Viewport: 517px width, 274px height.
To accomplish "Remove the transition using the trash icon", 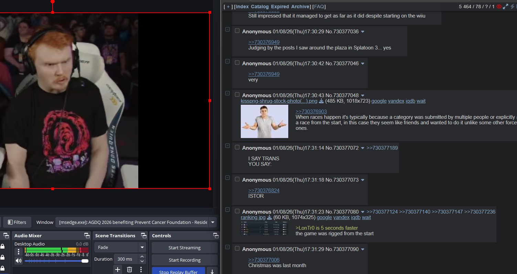I will pyautogui.click(x=129, y=270).
